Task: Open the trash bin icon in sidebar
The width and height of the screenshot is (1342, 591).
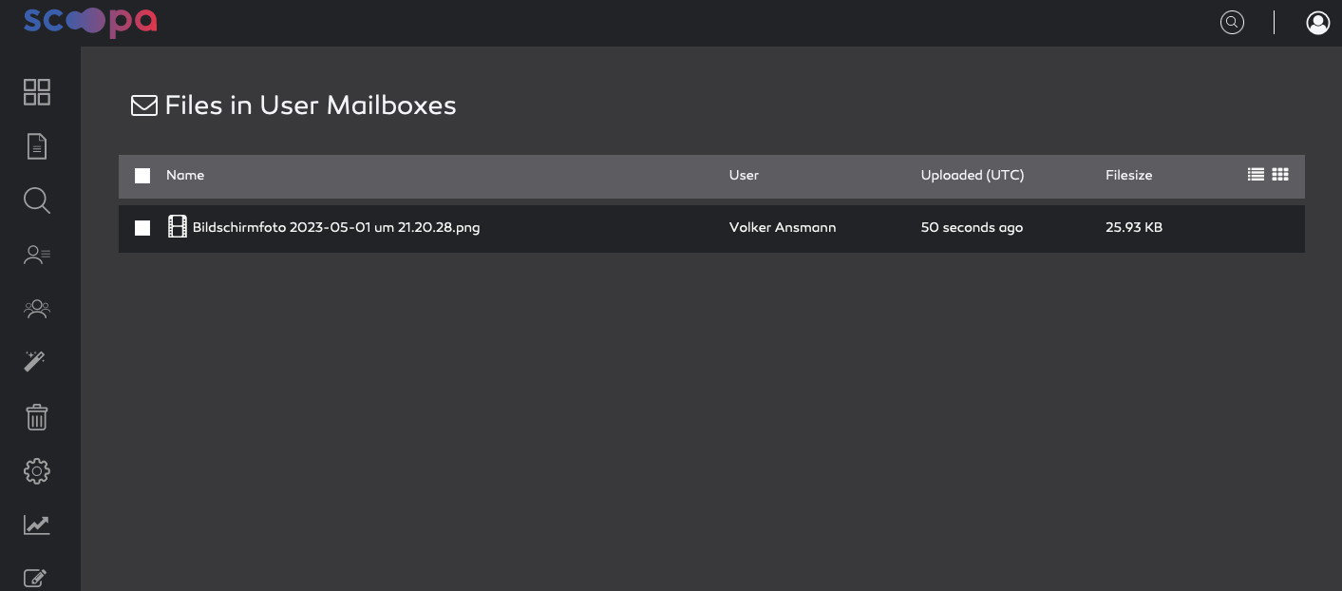Action: click(37, 417)
